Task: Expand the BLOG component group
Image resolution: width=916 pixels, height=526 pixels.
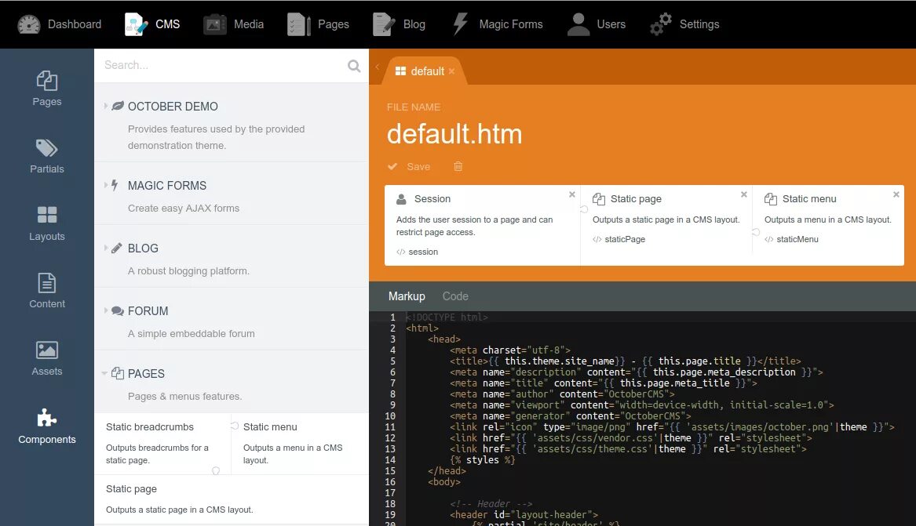Action: (105, 248)
